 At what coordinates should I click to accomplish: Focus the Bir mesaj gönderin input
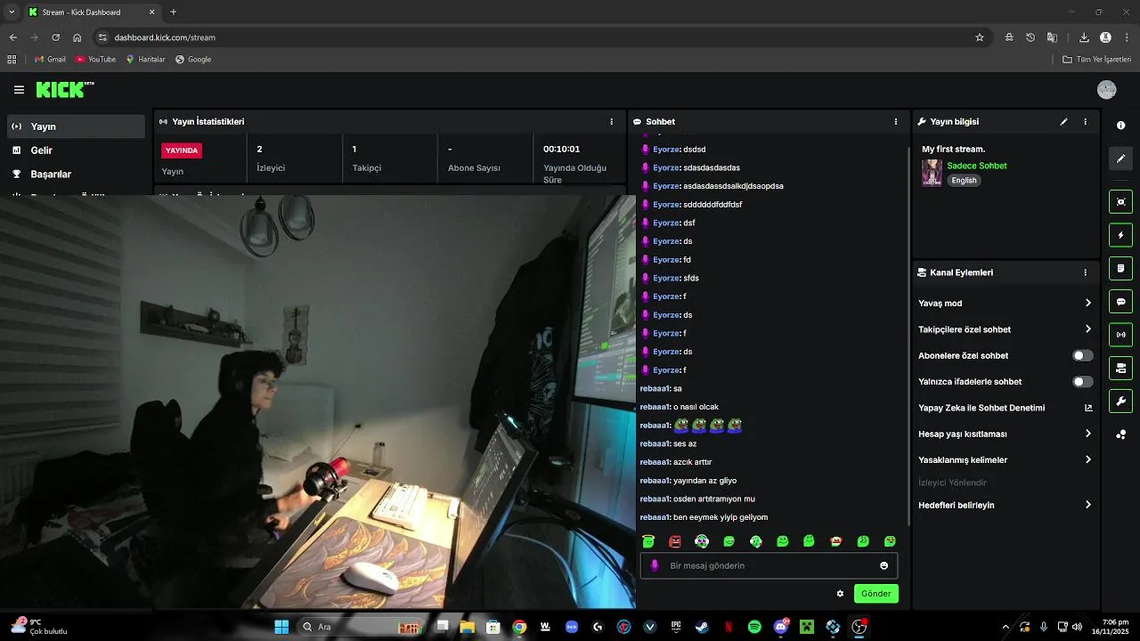pos(769,565)
